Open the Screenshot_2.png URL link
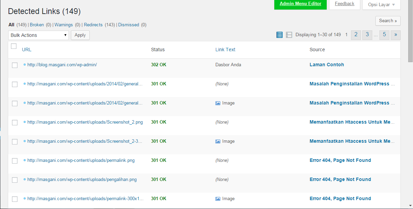Viewport: 413px width, 209px height. (x=85, y=122)
